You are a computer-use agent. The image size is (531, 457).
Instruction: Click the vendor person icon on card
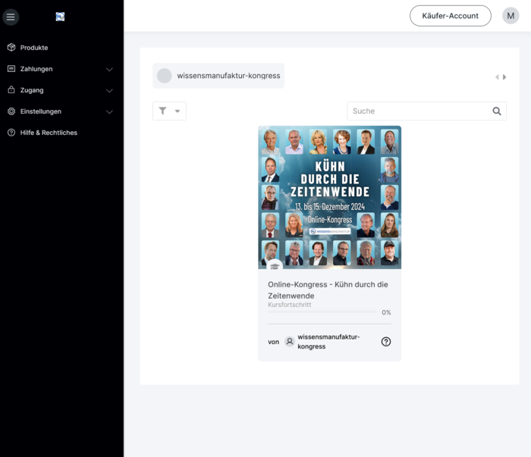point(290,342)
